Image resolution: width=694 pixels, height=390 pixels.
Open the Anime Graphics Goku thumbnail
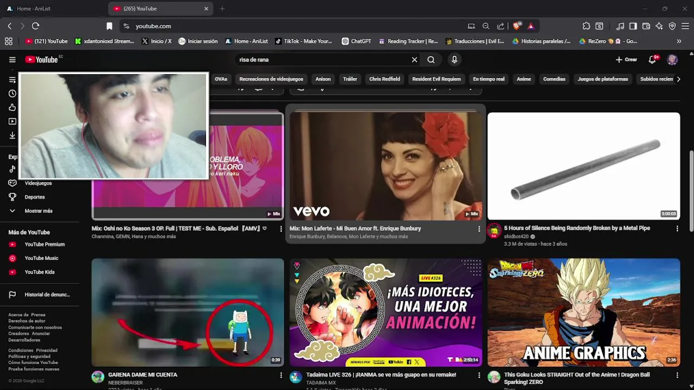pos(583,313)
